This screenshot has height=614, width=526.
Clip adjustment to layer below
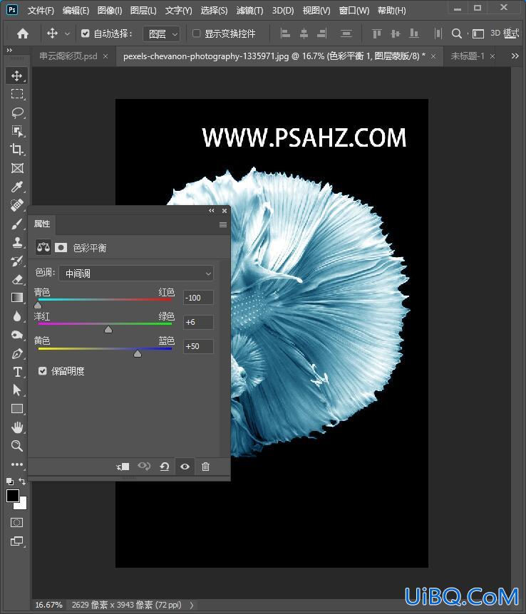click(123, 467)
